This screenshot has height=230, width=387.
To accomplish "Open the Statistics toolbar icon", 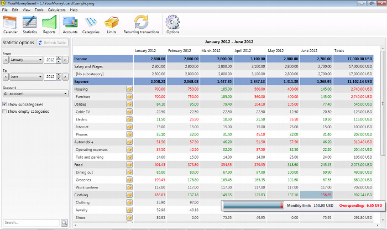I will click(x=30, y=24).
